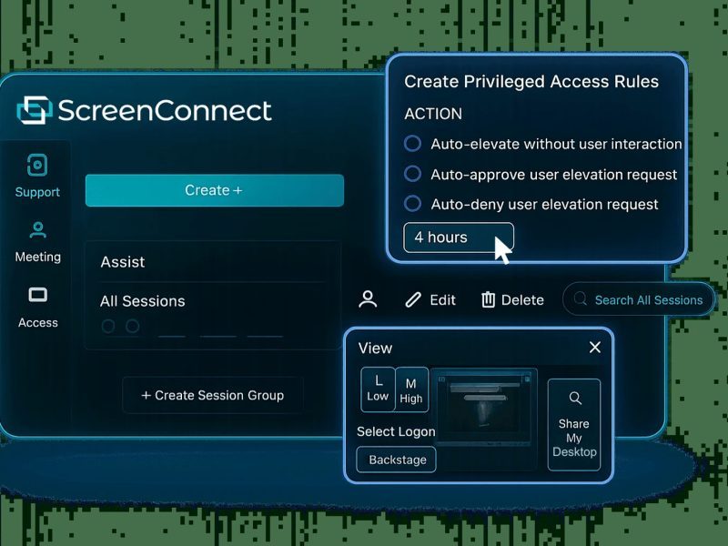Click + Create Session Group

click(213, 395)
